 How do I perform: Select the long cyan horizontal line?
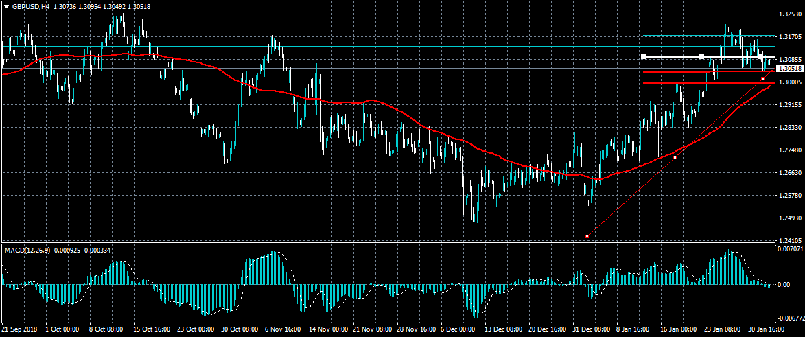[343, 47]
